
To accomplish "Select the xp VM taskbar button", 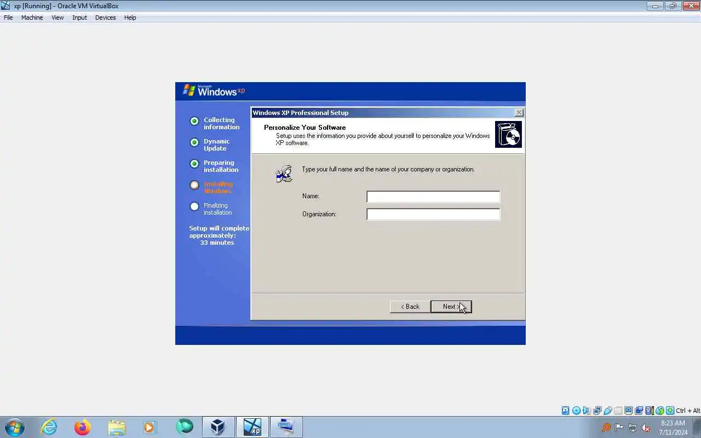I will coord(252,427).
